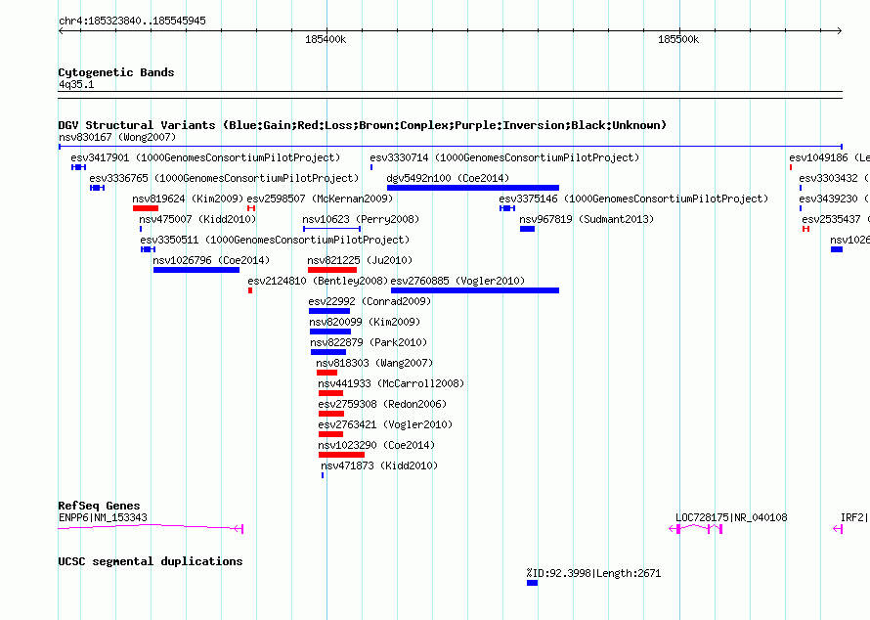
Task: Open variant nsv967819 (Sudmant2013)
Action: [x=587, y=219]
